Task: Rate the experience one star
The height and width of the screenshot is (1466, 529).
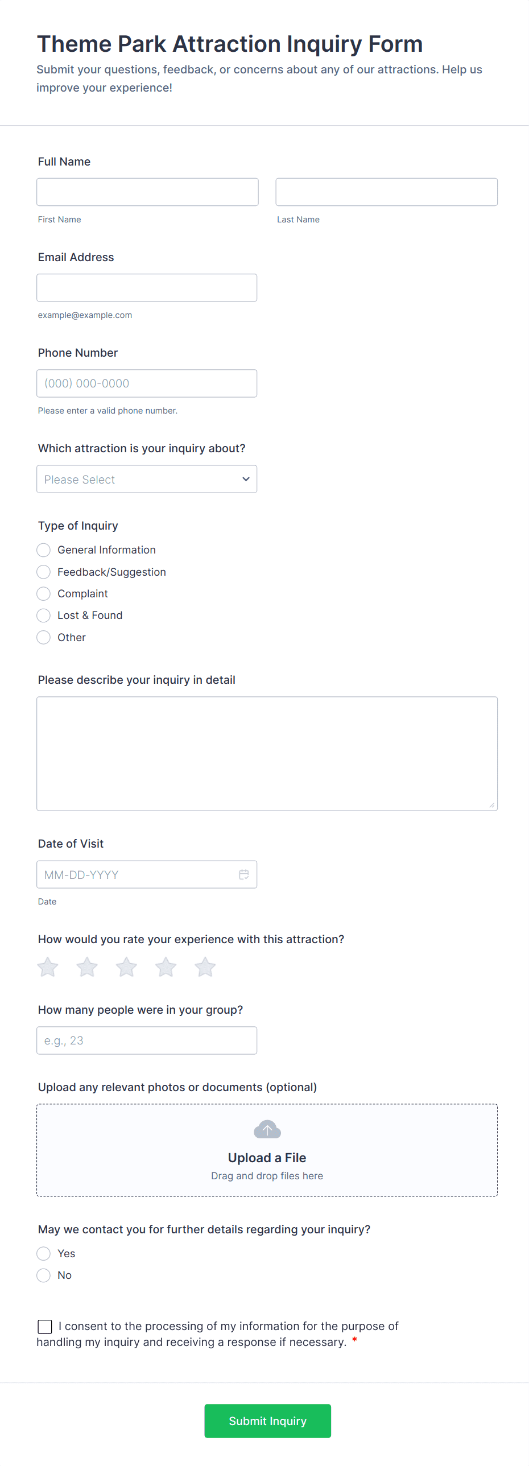Action: point(48,967)
